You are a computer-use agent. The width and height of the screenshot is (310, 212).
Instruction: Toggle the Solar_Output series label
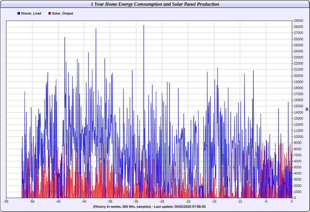pos(62,13)
